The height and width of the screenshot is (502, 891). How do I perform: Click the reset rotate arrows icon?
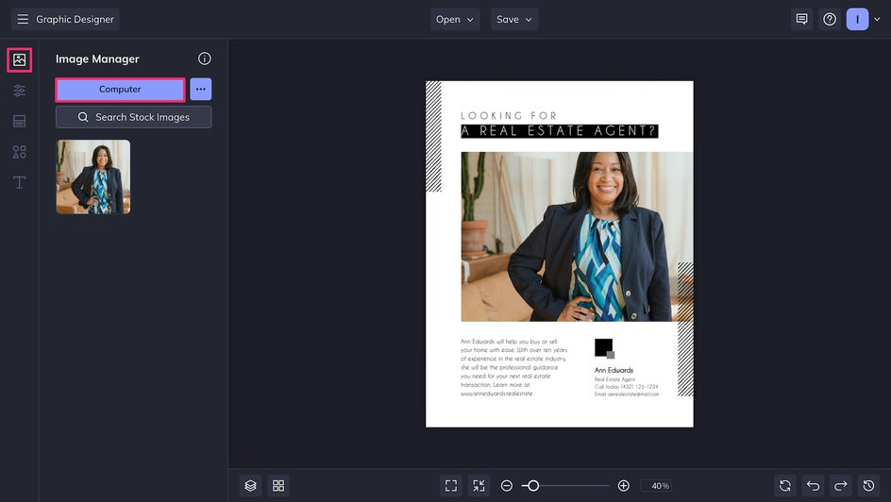tap(785, 486)
